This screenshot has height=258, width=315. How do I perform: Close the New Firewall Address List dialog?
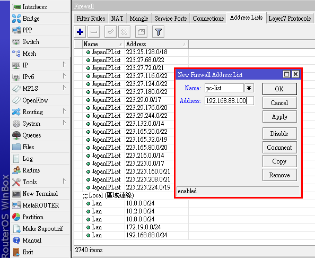pyautogui.click(x=295, y=74)
